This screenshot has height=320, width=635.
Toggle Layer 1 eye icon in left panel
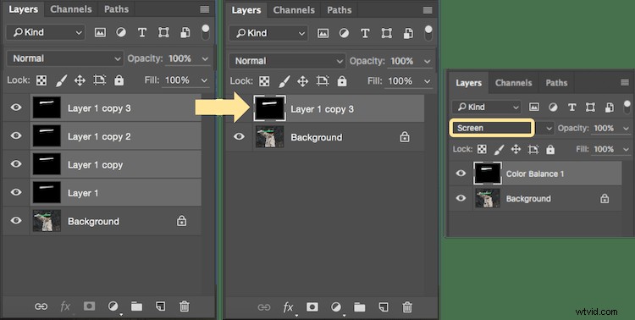[16, 192]
